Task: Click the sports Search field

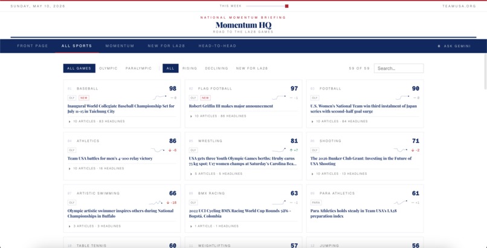Action: coord(399,68)
